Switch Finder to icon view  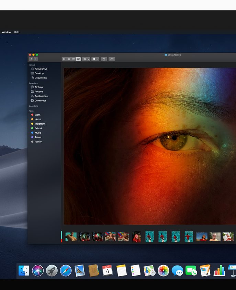(x=64, y=59)
